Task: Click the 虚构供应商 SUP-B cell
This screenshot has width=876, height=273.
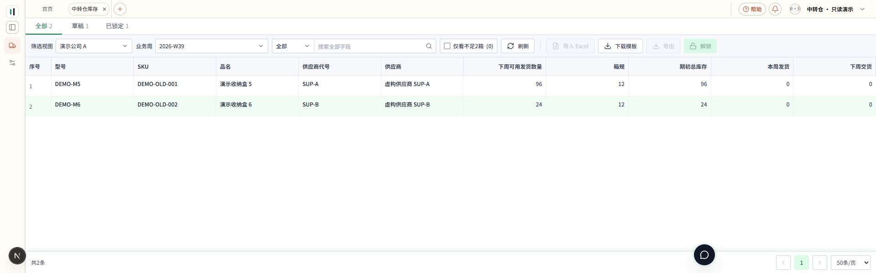Action: tap(422, 106)
